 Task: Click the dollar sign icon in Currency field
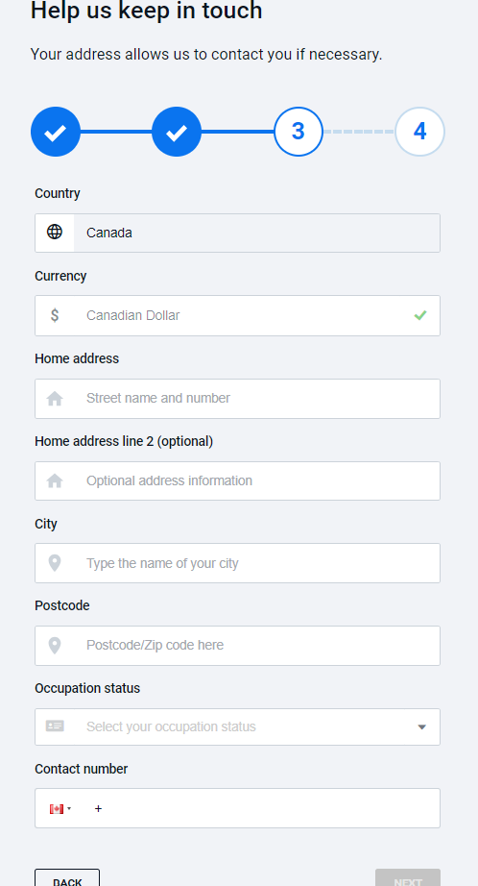55,315
